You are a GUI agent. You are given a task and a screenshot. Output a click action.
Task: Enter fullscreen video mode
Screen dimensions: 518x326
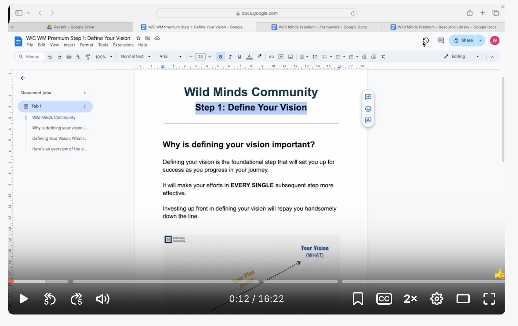(x=489, y=299)
